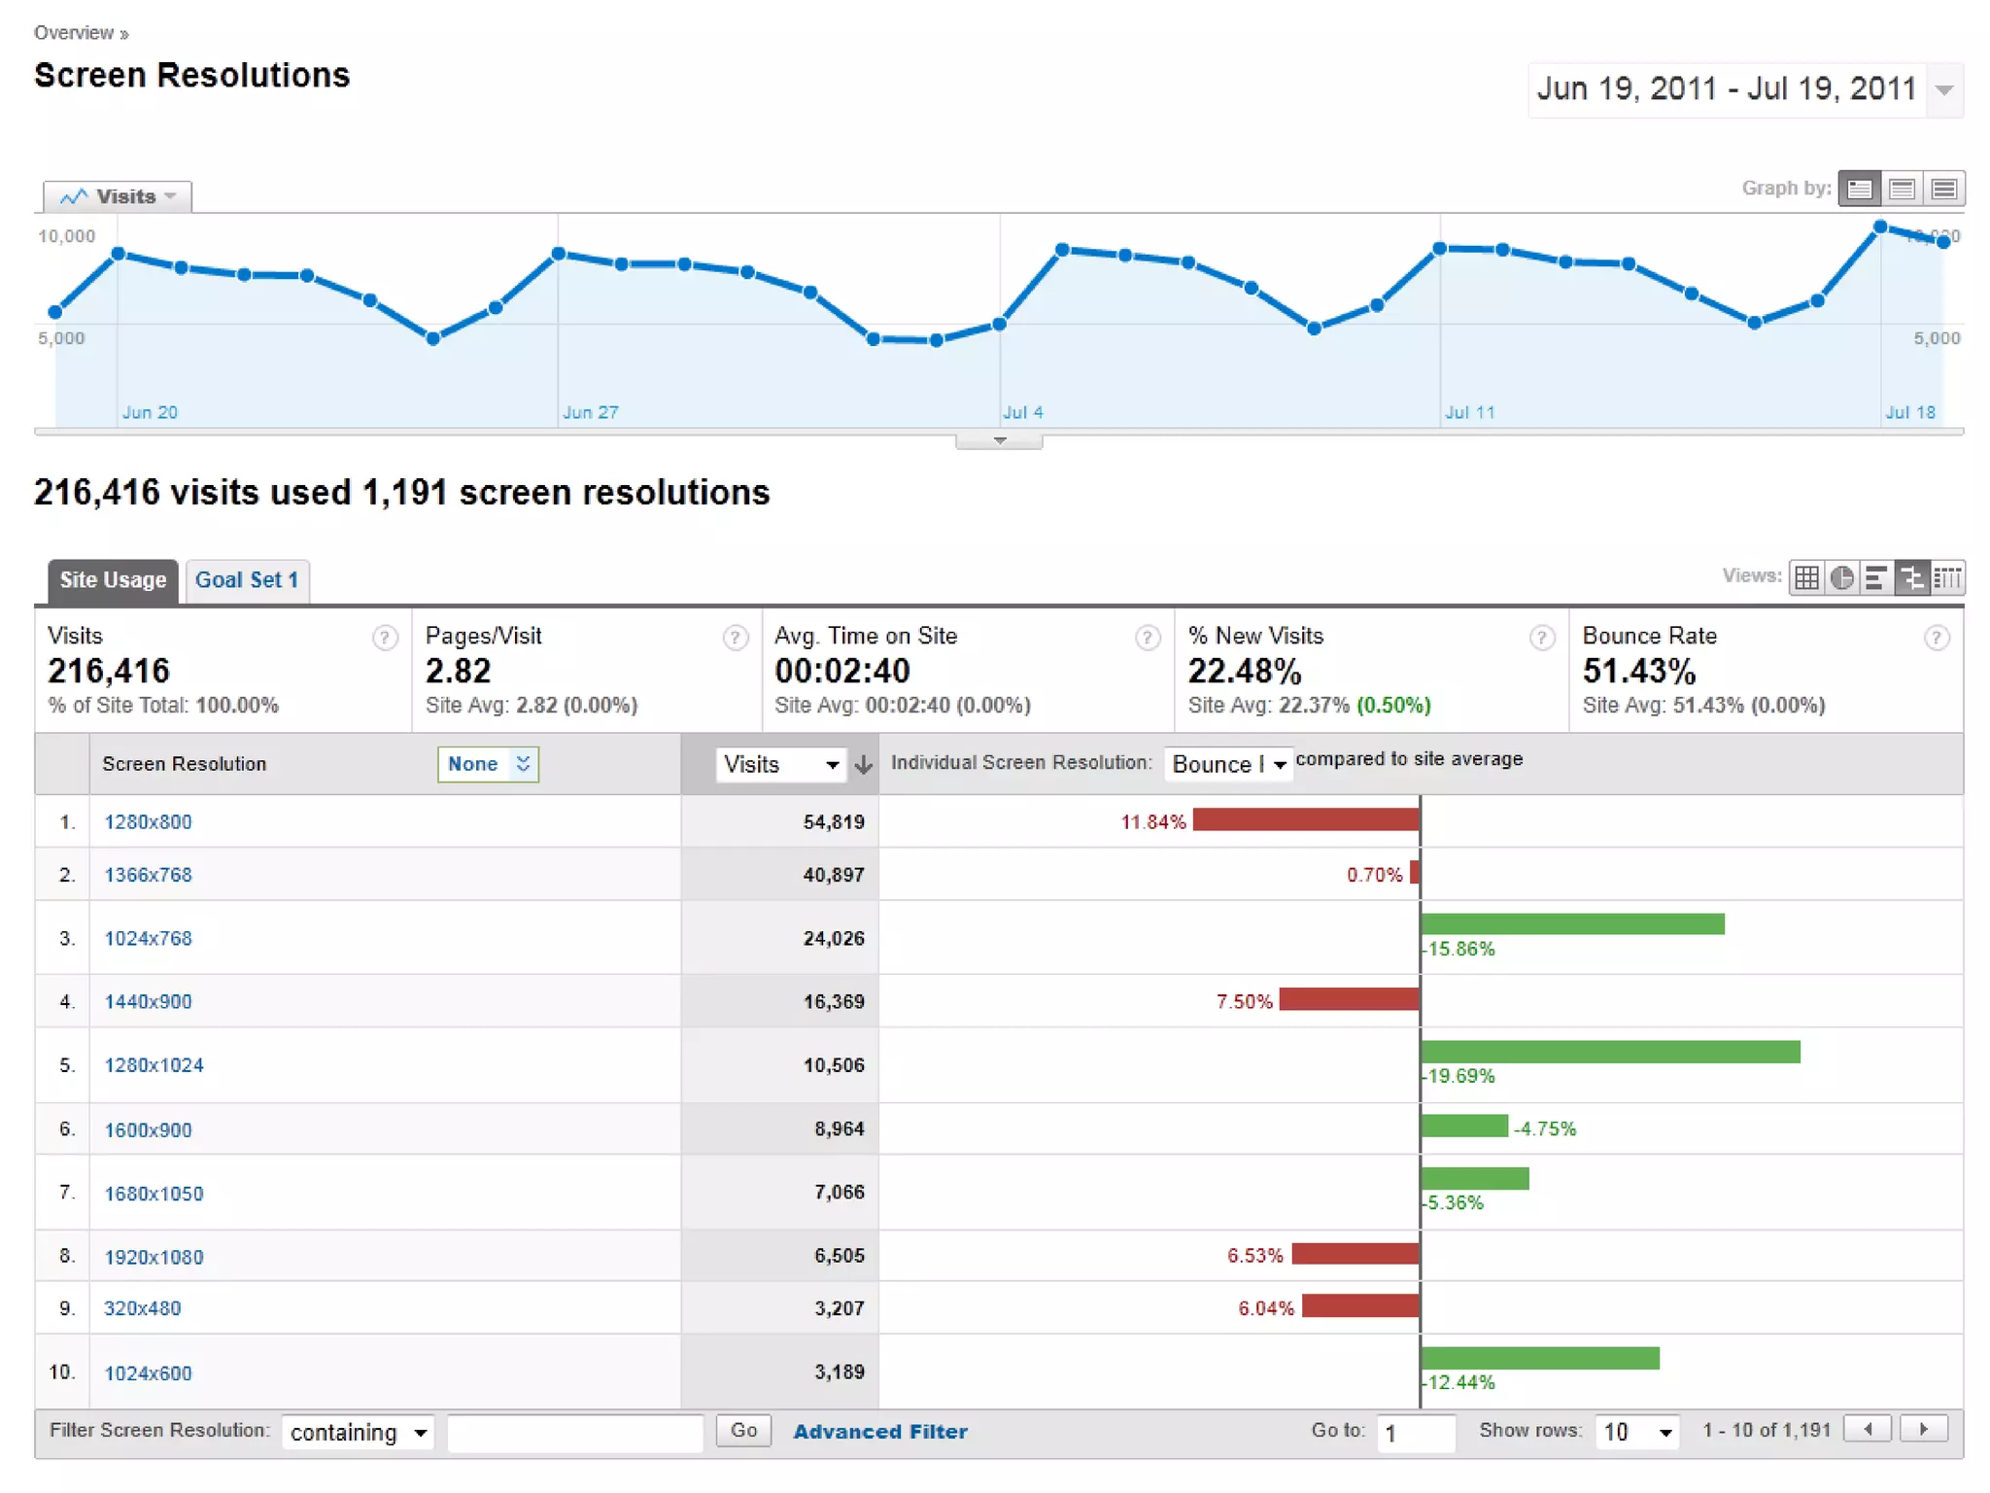Open the None secondary dimension dropdown
This screenshot has width=1990, height=1493.
pos(488,764)
